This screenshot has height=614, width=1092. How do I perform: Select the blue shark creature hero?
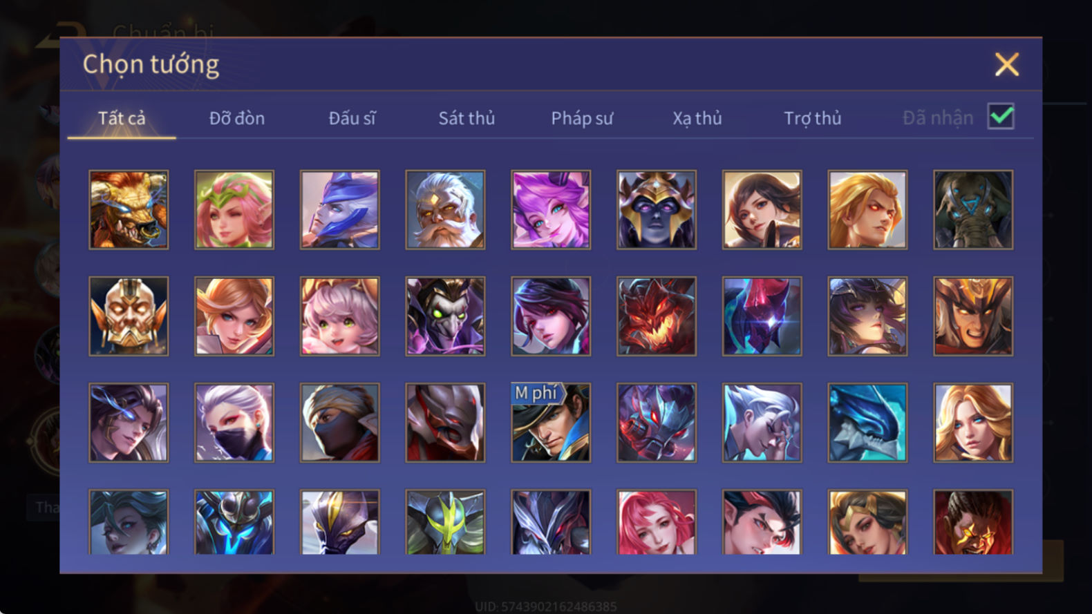867,422
